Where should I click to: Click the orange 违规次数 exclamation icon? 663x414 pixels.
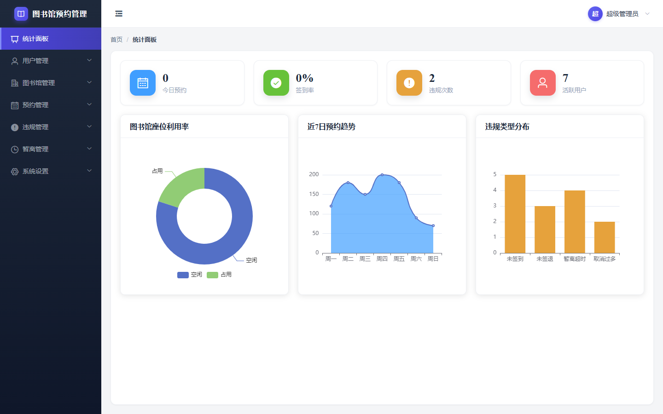[409, 83]
